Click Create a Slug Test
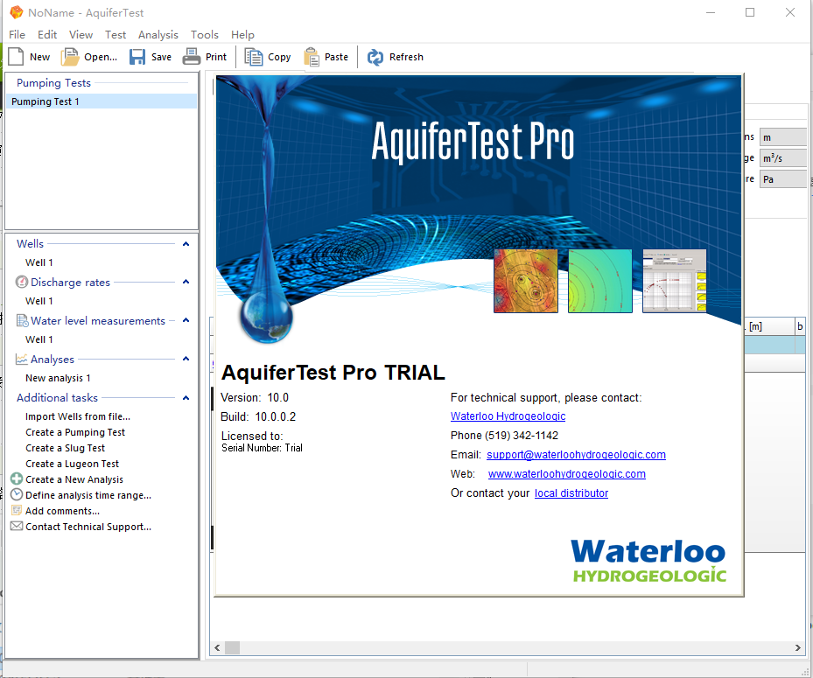 coord(65,448)
